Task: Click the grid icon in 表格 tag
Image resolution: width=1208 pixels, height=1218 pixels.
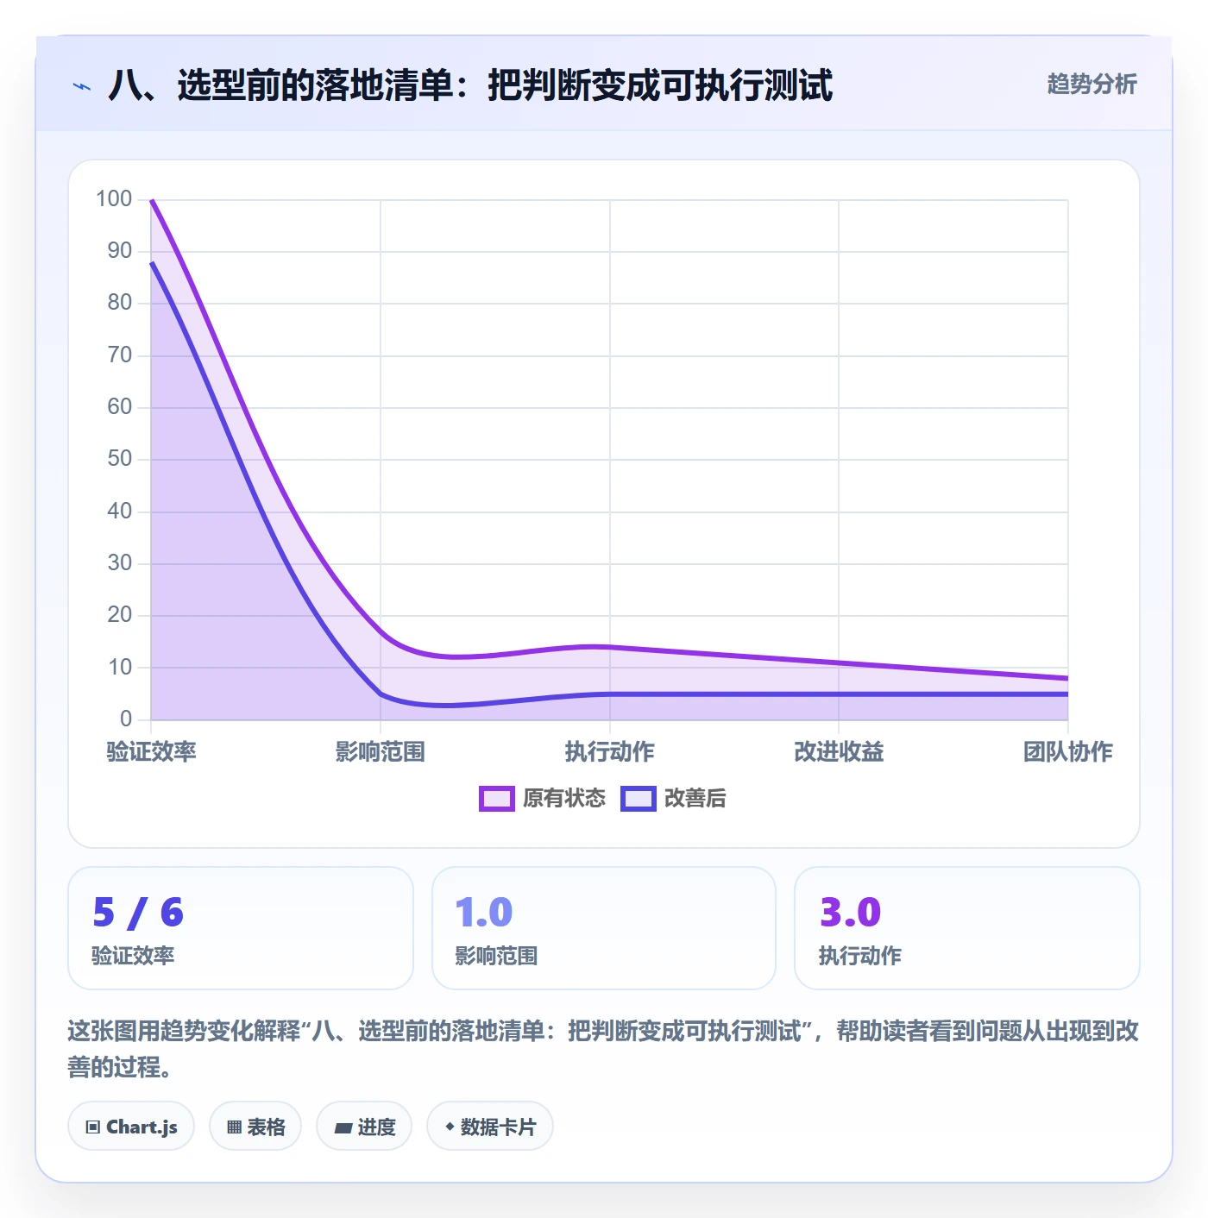Action: (x=234, y=1127)
